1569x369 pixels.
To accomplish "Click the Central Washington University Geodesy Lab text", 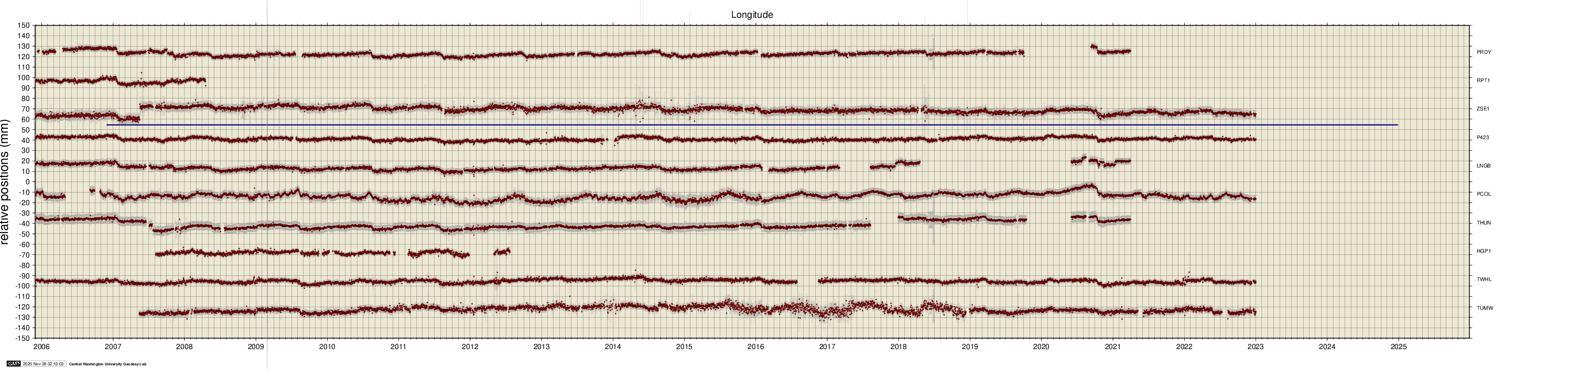I will tap(107, 364).
